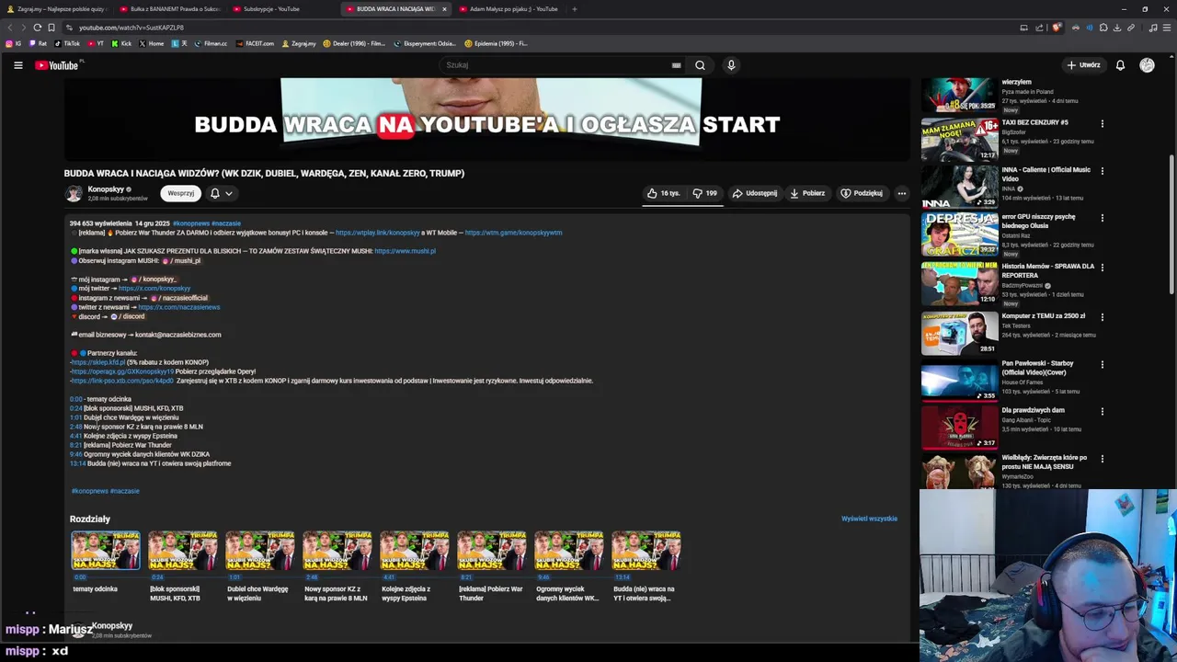Close the BUDDA WRACA tab
Screen dimensions: 1177x662
click(444, 9)
